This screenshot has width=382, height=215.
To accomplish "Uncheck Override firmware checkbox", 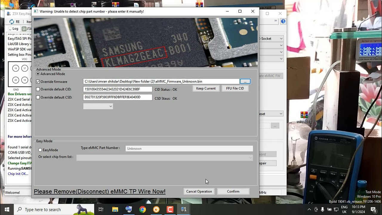I will pyautogui.click(x=38, y=82).
